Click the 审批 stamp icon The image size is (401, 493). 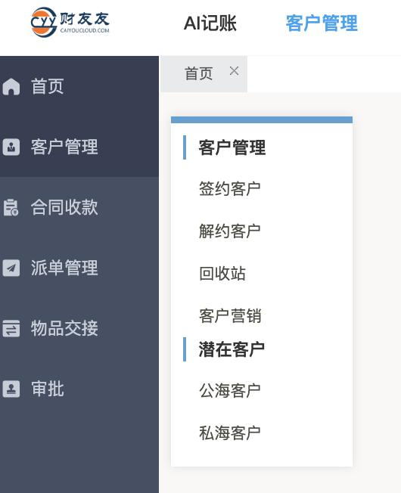pos(11,389)
